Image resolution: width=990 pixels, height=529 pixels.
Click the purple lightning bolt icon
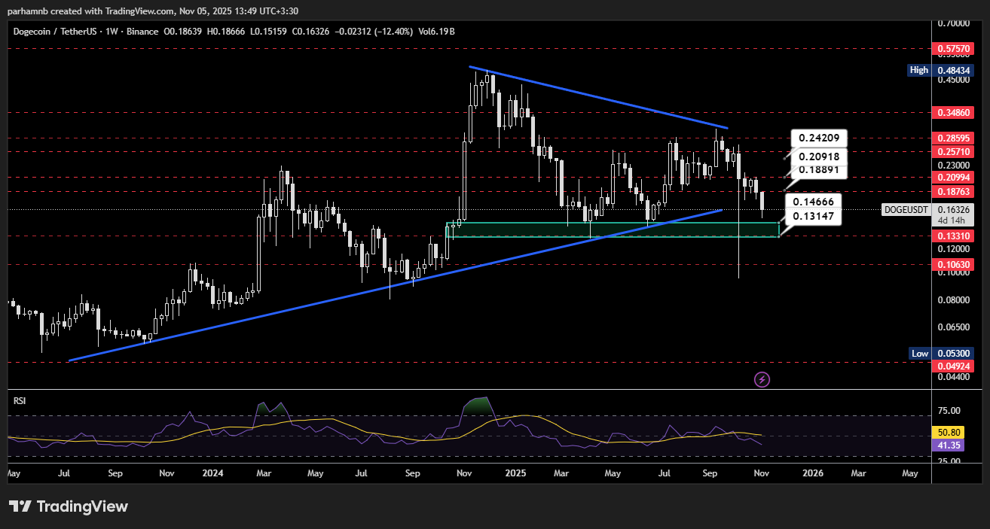pyautogui.click(x=762, y=379)
